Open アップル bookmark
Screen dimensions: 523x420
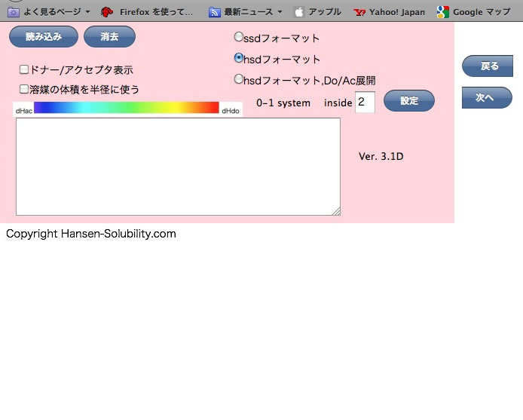pos(317,12)
